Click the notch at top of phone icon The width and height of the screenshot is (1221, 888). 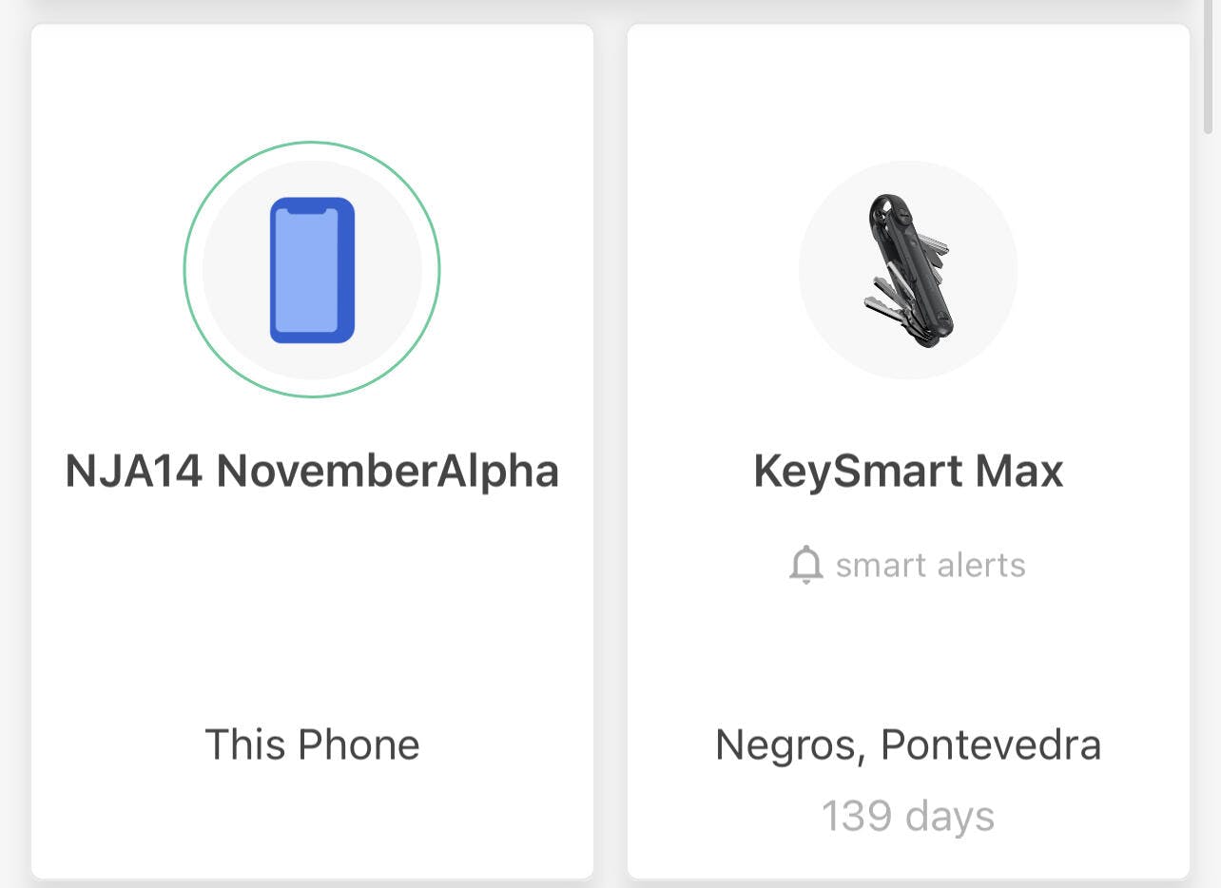coord(312,207)
